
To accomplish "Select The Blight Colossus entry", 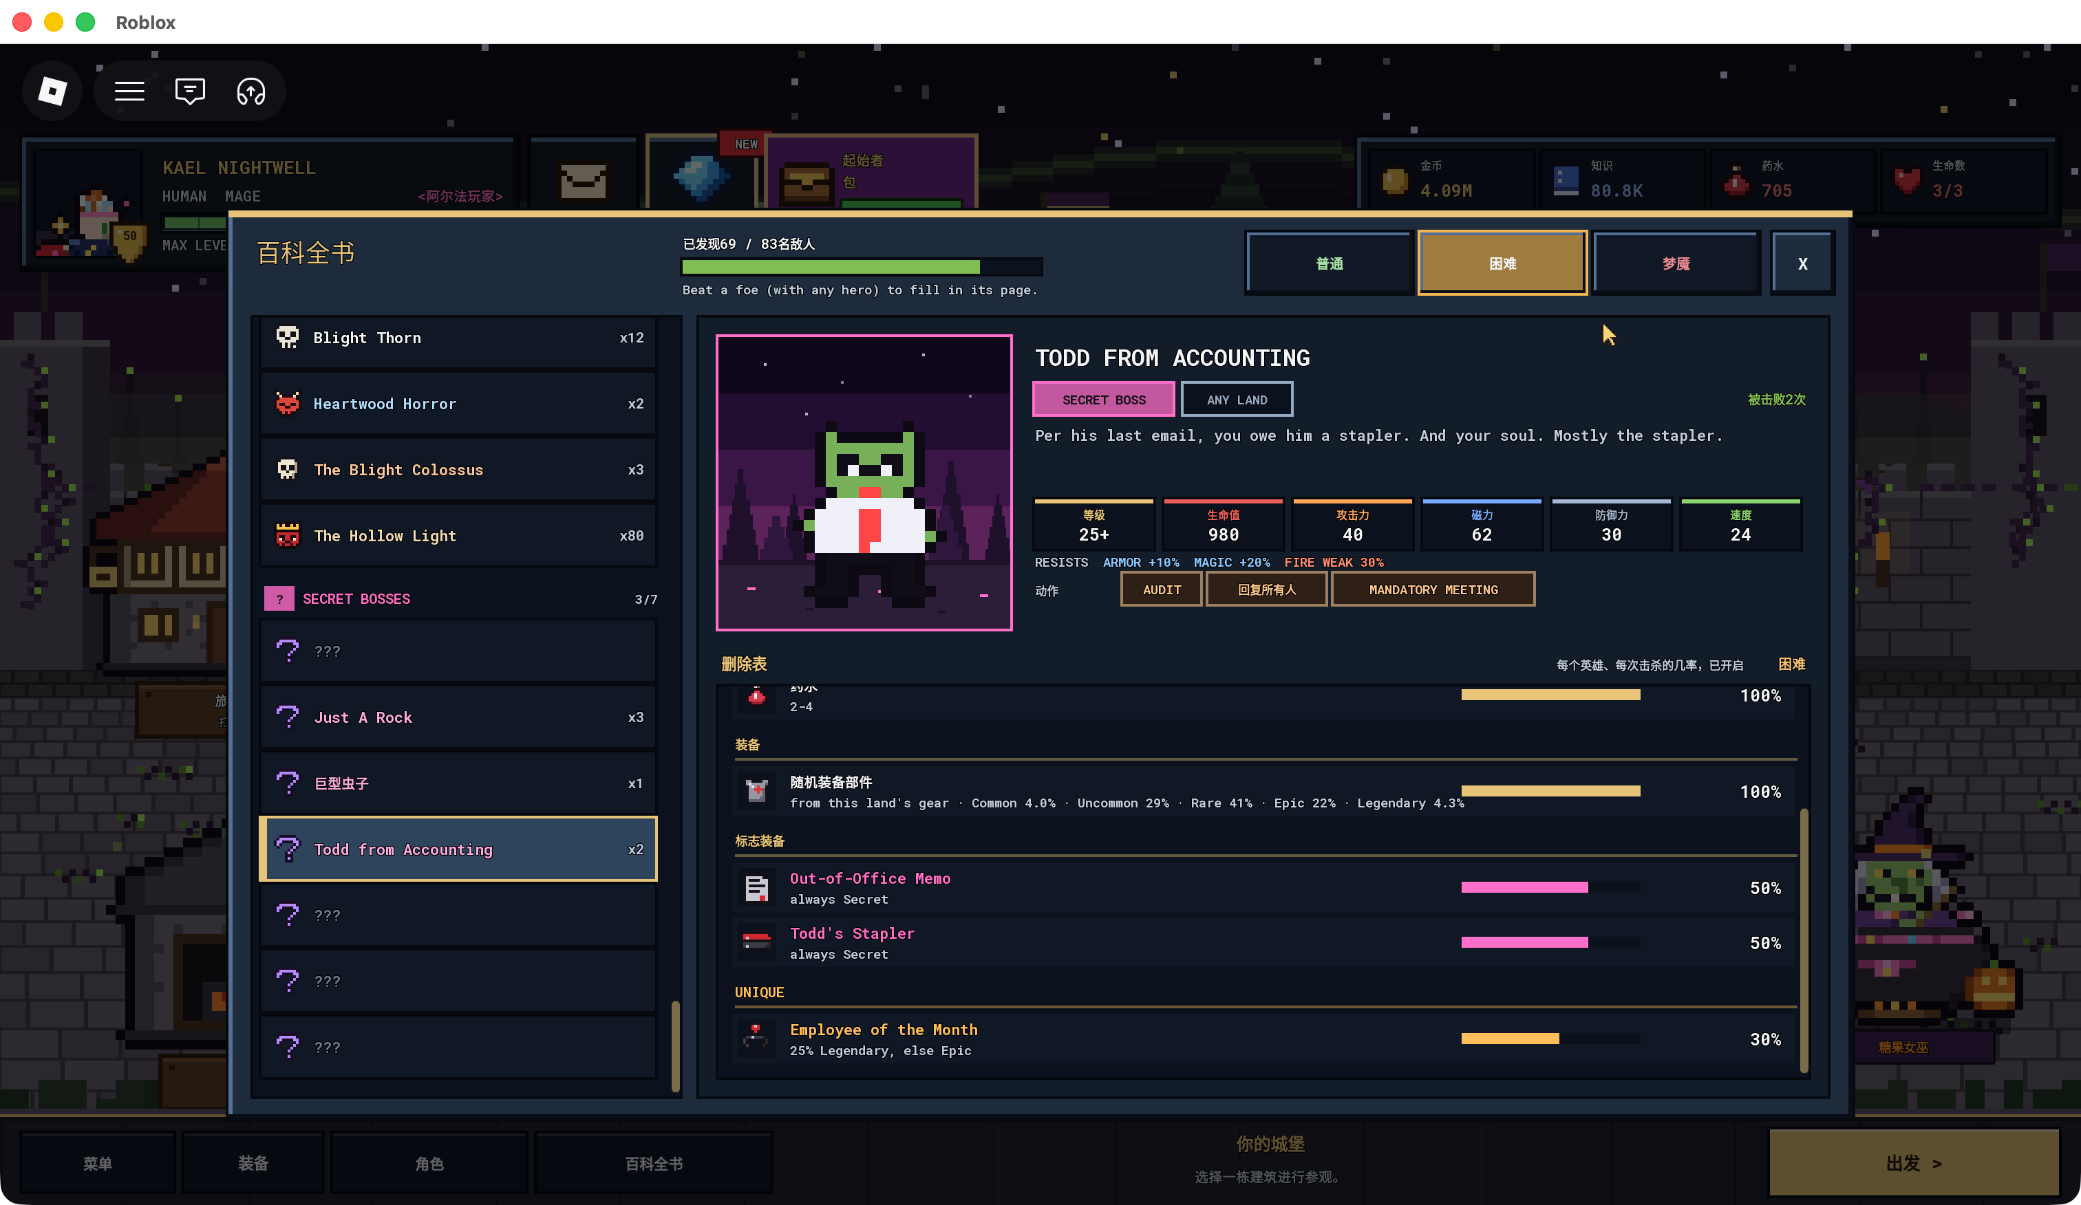I will 458,470.
